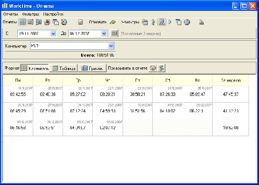
Task: Switch format to Календарь view
Action: 35,68
